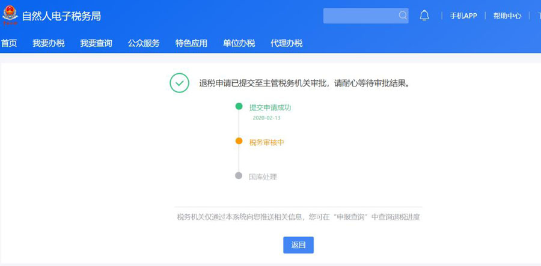Focus the header search input box
Image resolution: width=541 pixels, height=266 pixels.
[x=359, y=16]
